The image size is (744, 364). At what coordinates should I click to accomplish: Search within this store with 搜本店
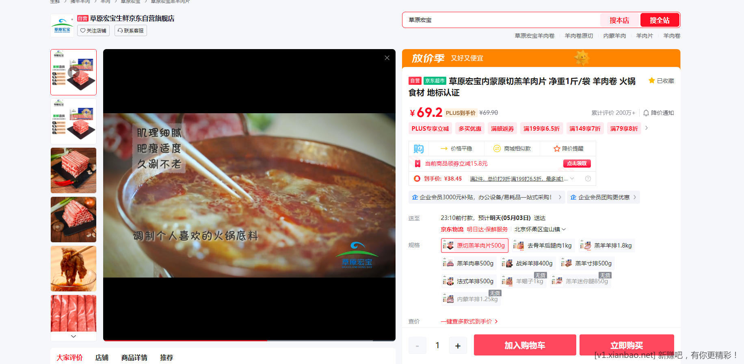619,20
